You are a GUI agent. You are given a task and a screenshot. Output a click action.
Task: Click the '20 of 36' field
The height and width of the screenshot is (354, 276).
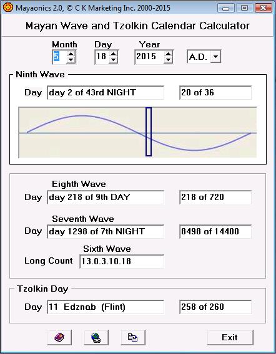click(215, 93)
